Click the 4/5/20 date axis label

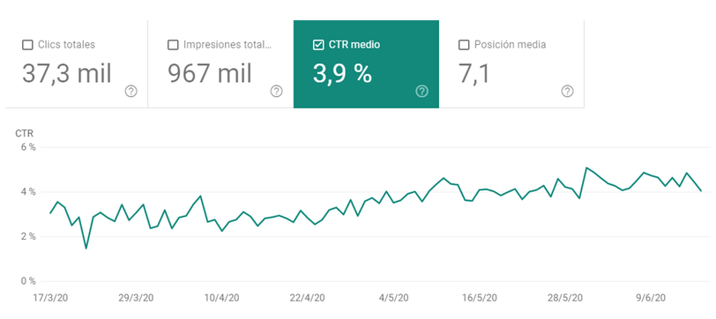[393, 298]
